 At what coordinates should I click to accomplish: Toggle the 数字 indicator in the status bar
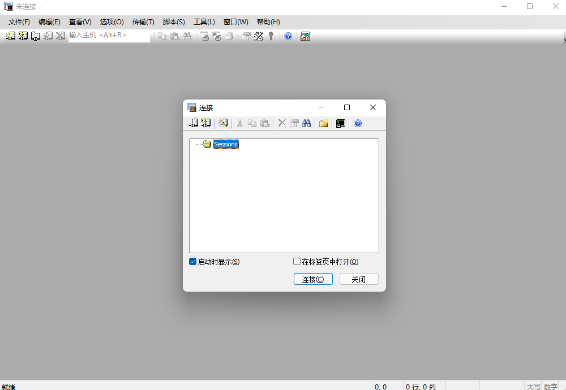(550, 387)
